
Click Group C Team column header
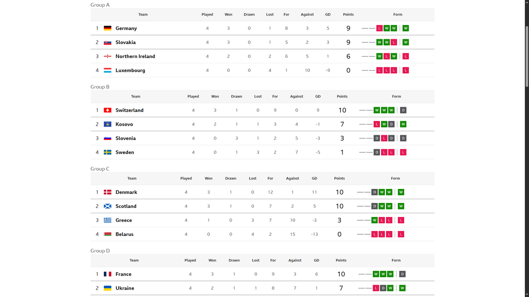(132, 179)
